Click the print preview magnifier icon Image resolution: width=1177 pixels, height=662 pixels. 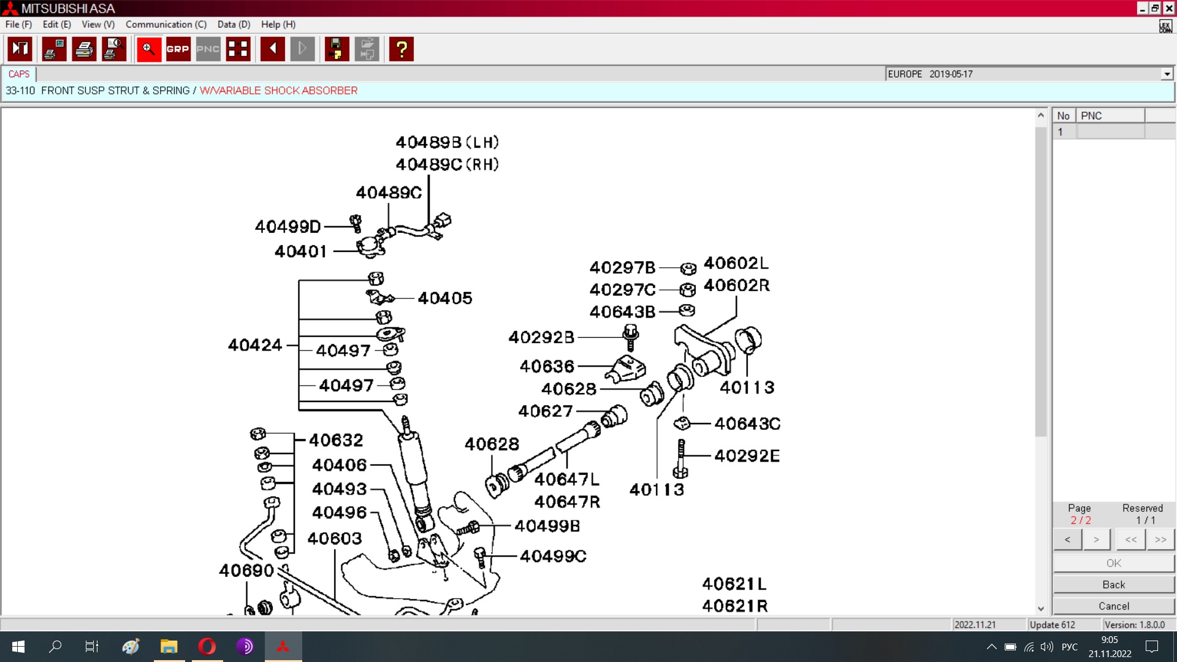pyautogui.click(x=114, y=49)
